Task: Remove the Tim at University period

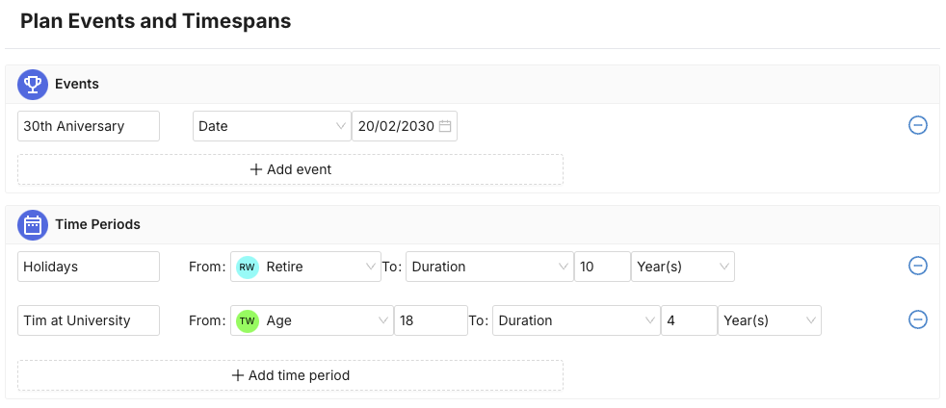Action: click(918, 320)
